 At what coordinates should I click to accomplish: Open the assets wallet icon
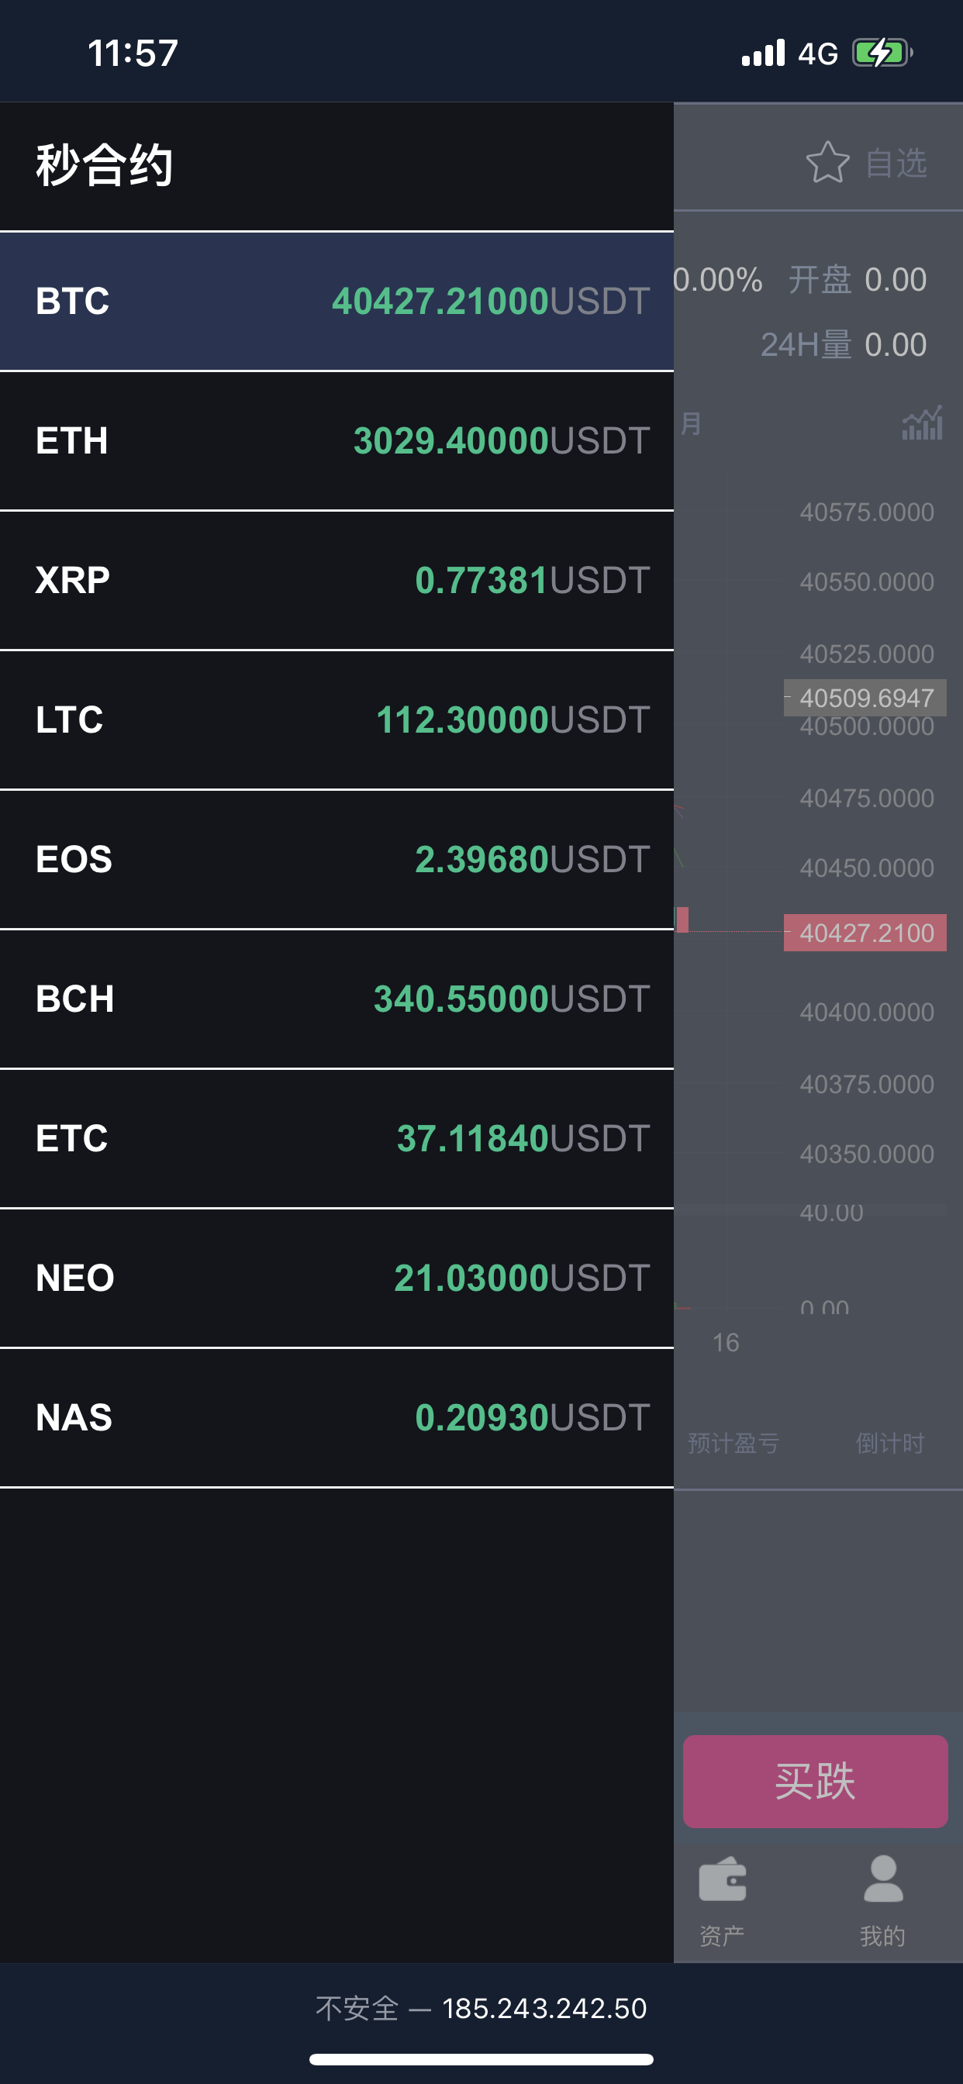722,1879
